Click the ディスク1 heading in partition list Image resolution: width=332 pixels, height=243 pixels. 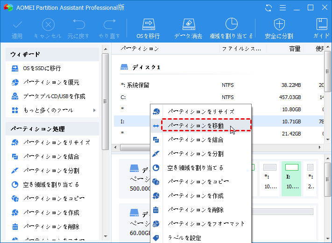point(146,67)
